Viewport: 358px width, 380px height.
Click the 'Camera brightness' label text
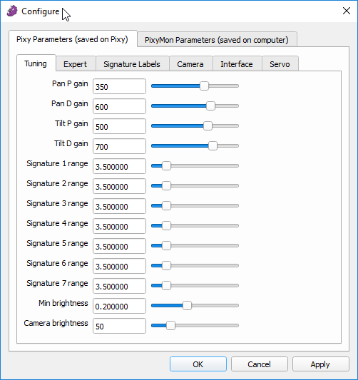56,323
